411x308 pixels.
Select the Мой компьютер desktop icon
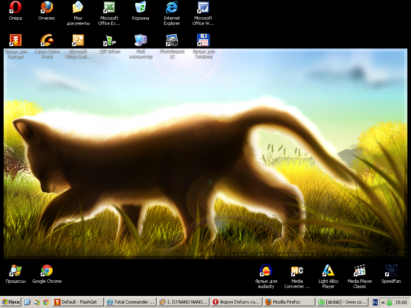tap(140, 41)
